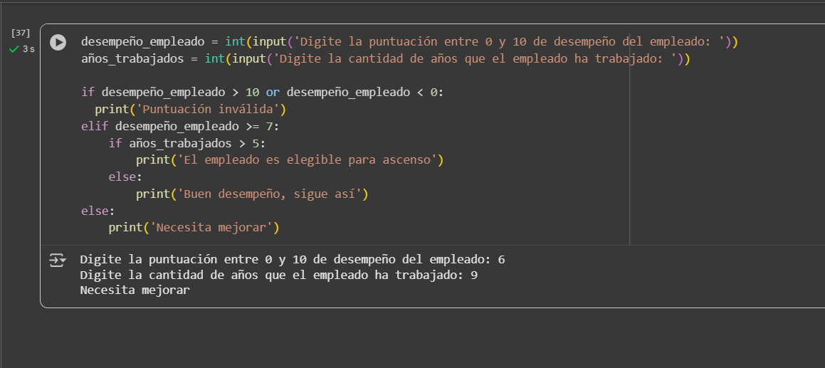The image size is (825, 368).
Task: Toggle the cell output options icon
Action: click(58, 260)
